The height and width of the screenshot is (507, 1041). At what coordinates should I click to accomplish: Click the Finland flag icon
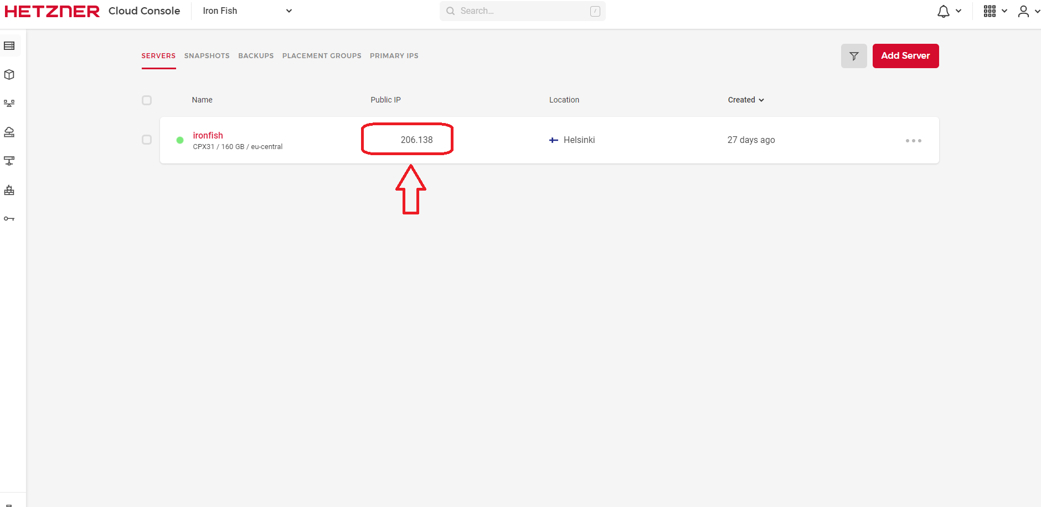[x=554, y=140]
